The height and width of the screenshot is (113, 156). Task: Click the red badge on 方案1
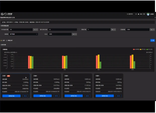pos(9,76)
